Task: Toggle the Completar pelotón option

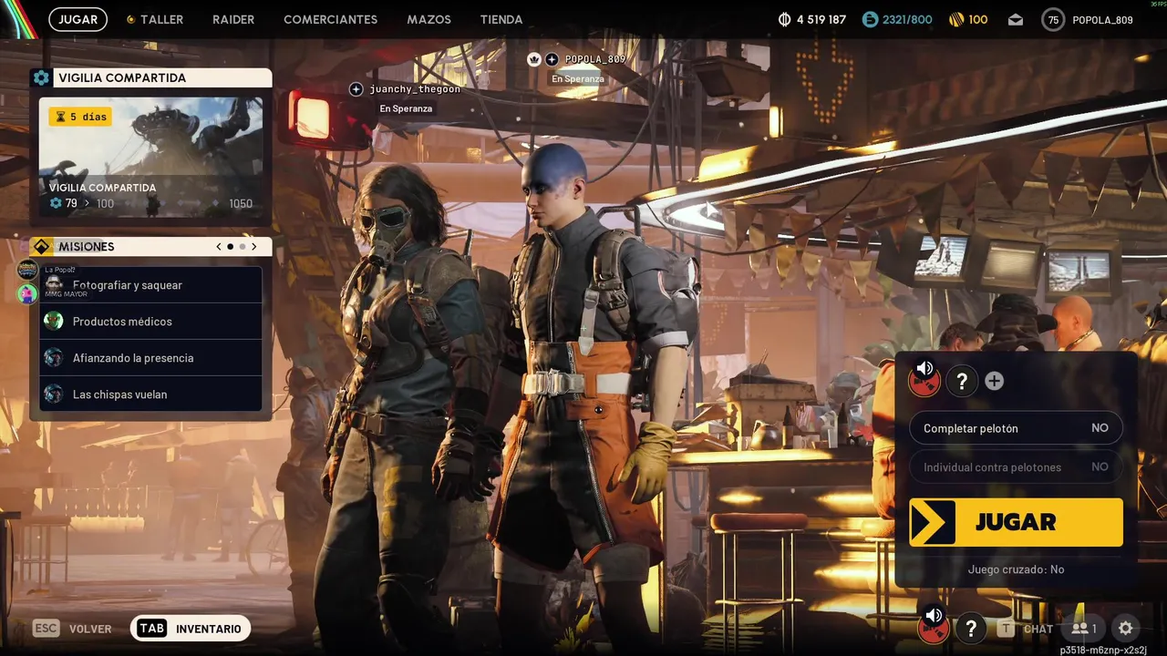Action: [x=1016, y=428]
